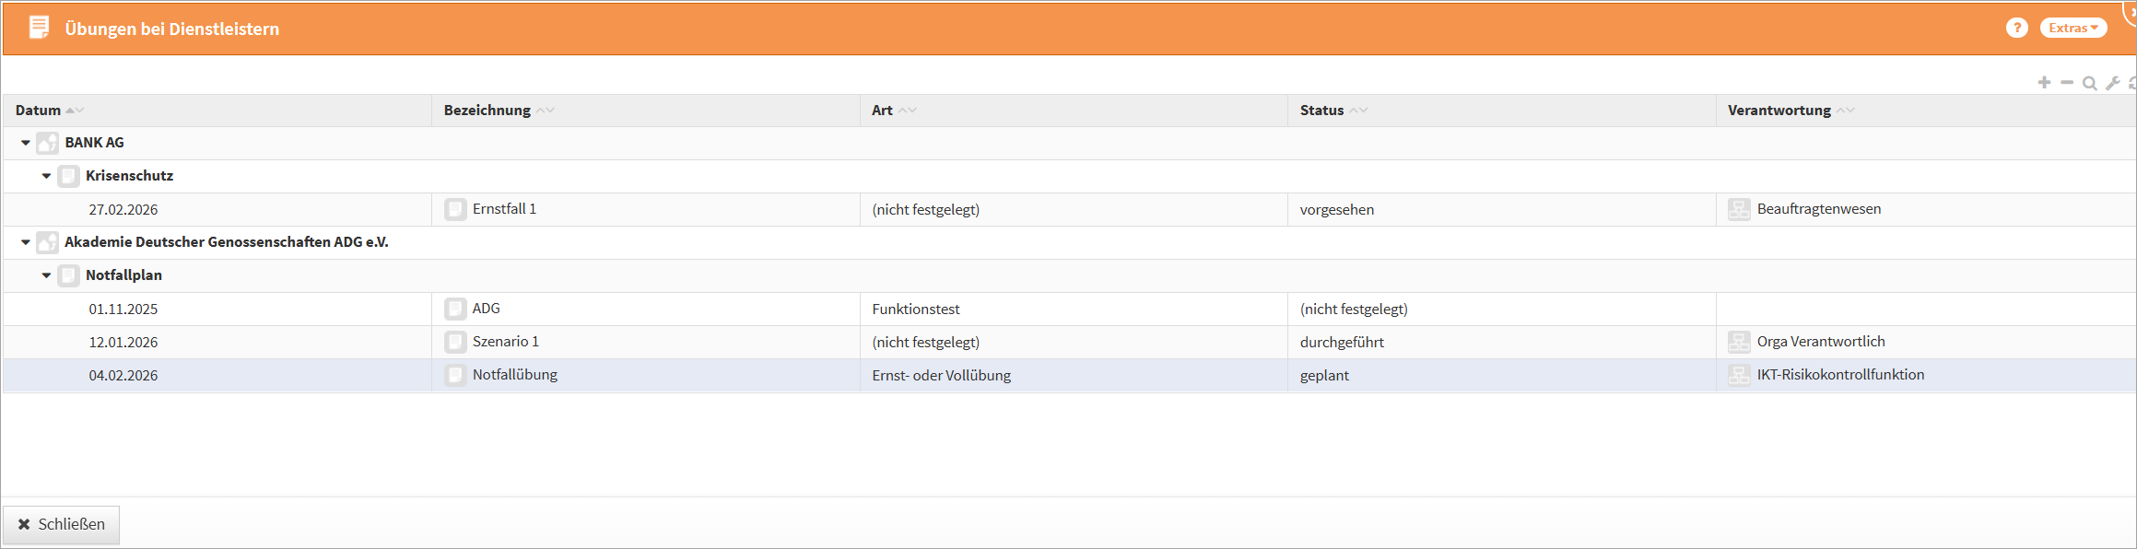The width and height of the screenshot is (2137, 549).
Task: Open table settings with the wrench icon
Action: click(x=2113, y=83)
